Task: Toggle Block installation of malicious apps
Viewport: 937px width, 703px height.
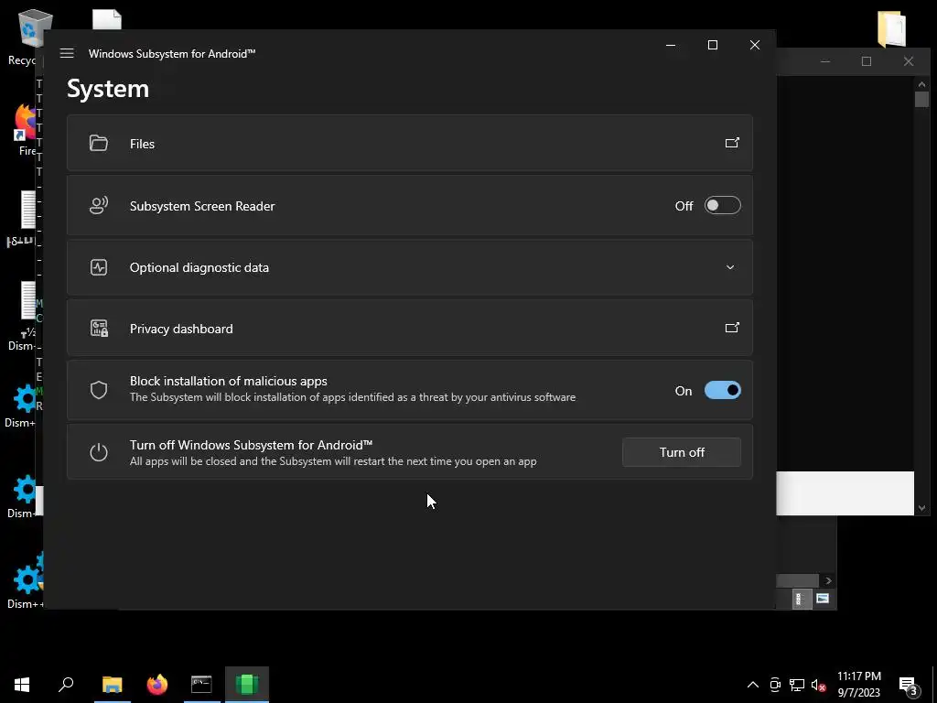Action: tap(723, 390)
